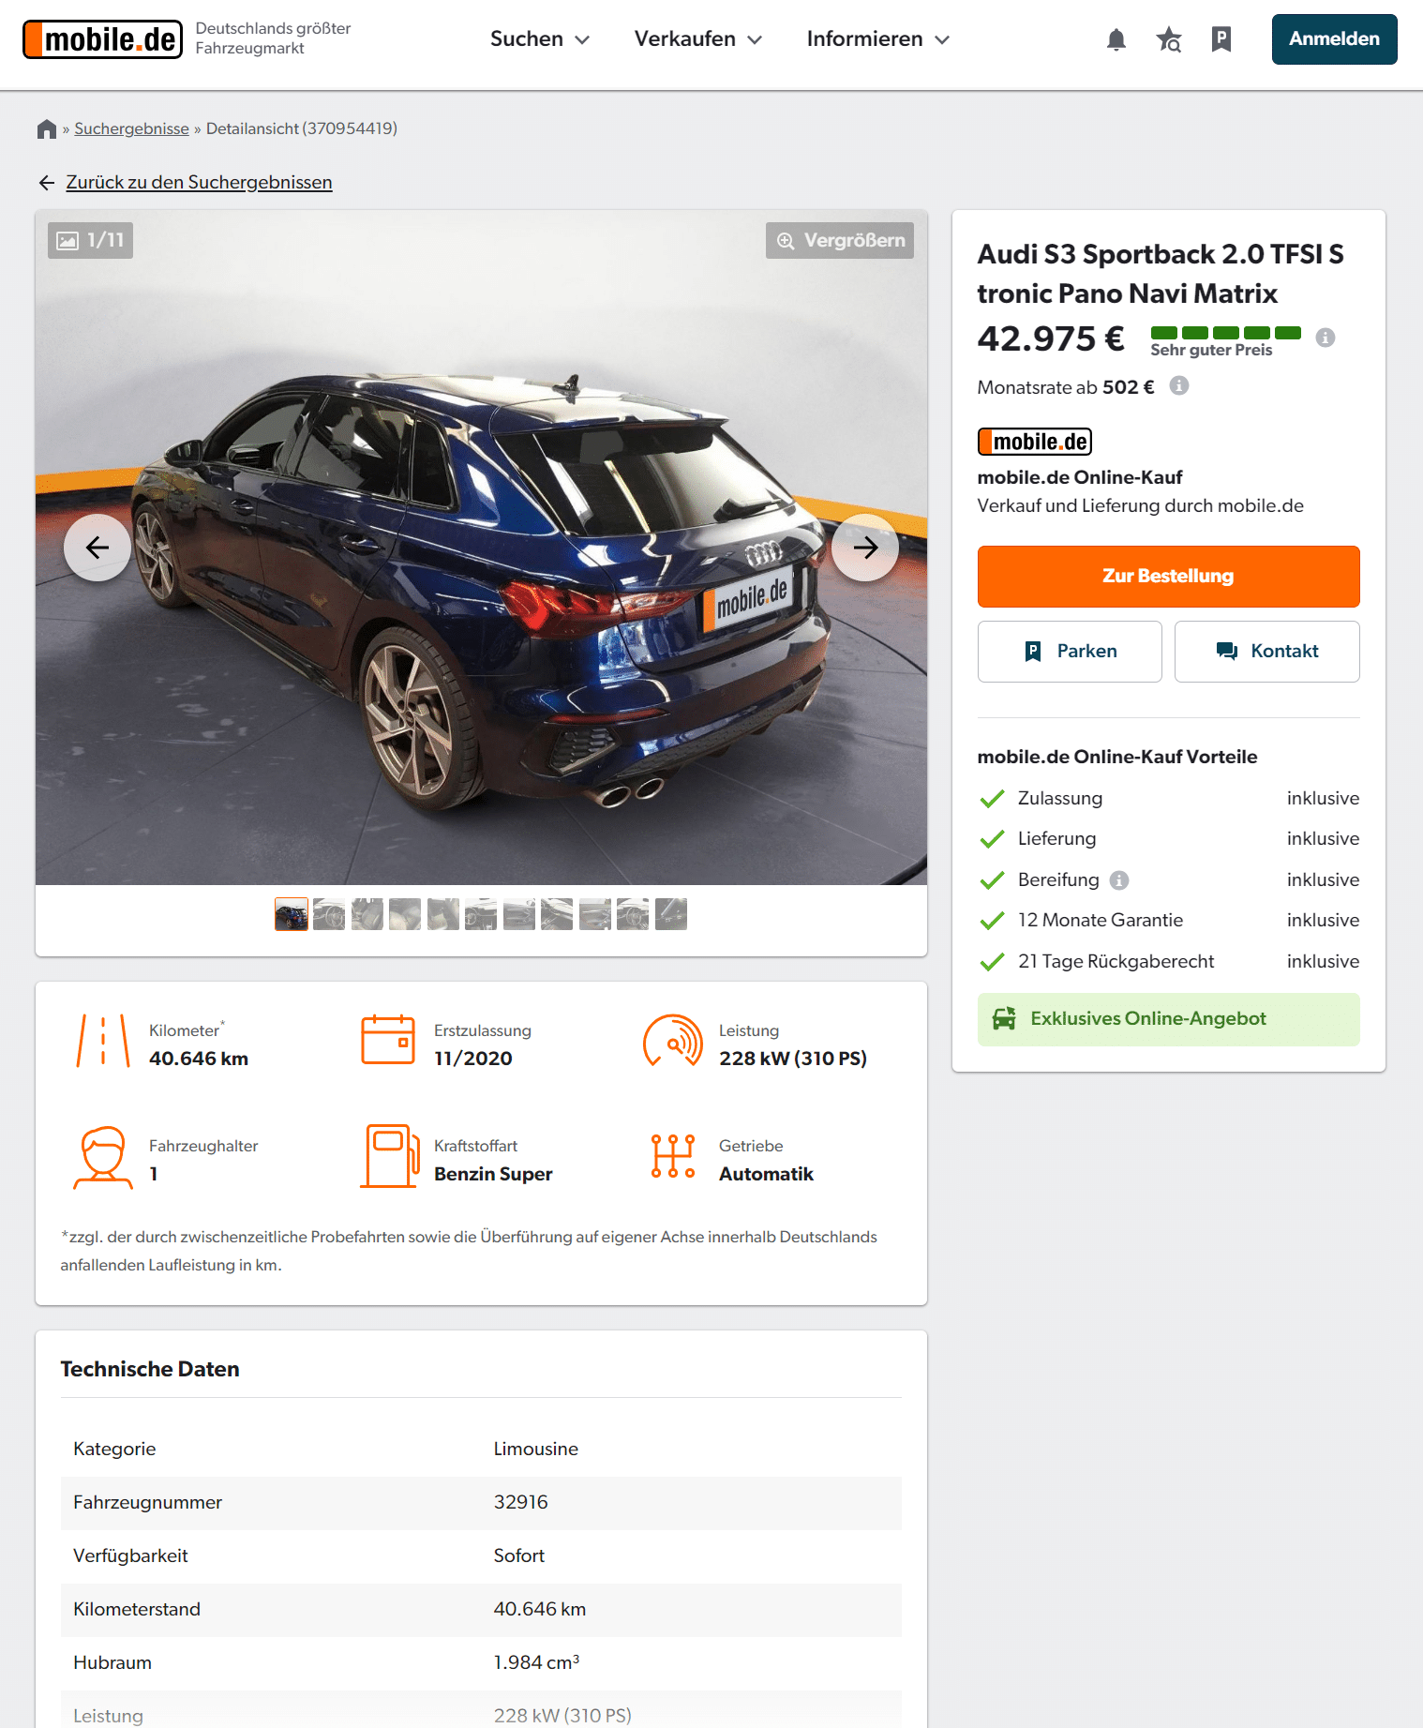The width and height of the screenshot is (1423, 1728).
Task: Click the Fahrzeughalter person icon
Action: pos(103,1158)
